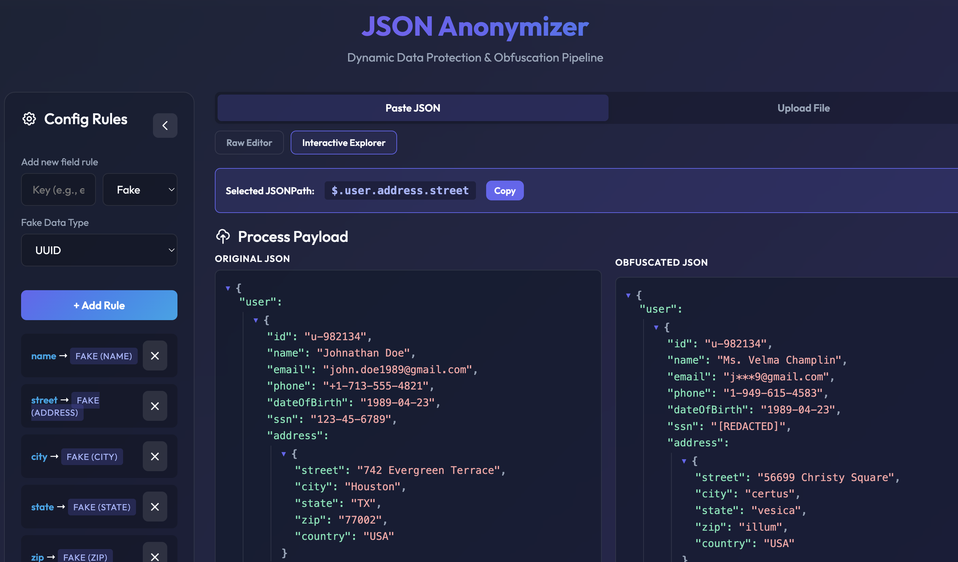Remove the street address rule
958x562 pixels.
pos(155,406)
